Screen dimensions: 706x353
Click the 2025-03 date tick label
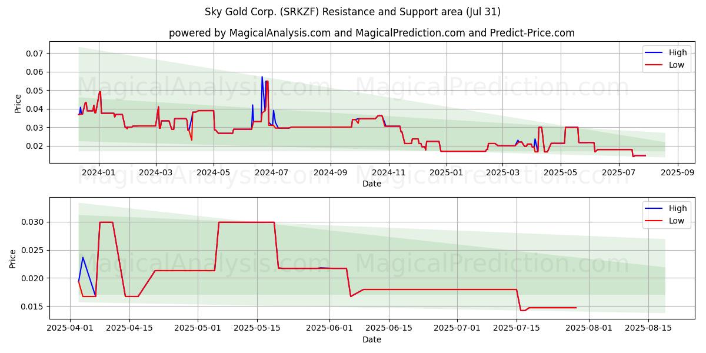point(502,172)
